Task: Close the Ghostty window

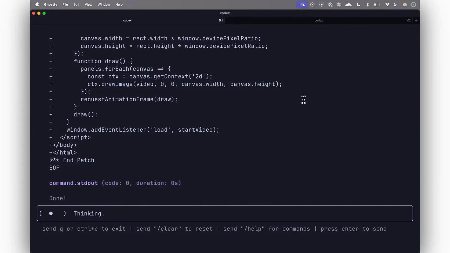Action: coord(34,13)
